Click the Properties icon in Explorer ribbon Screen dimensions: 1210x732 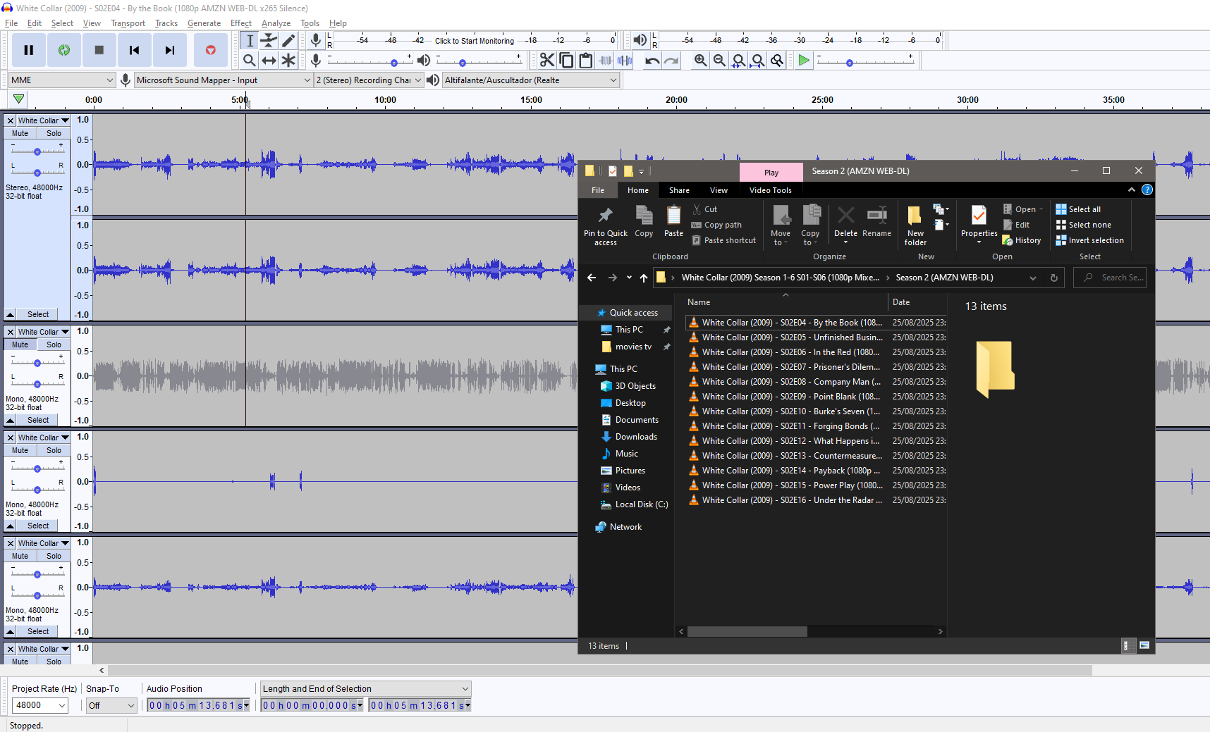979,224
